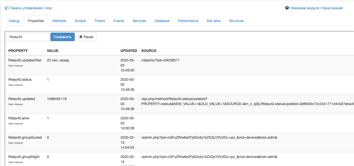Pause the property updates
The height and width of the screenshot is (166, 354).
[86, 37]
